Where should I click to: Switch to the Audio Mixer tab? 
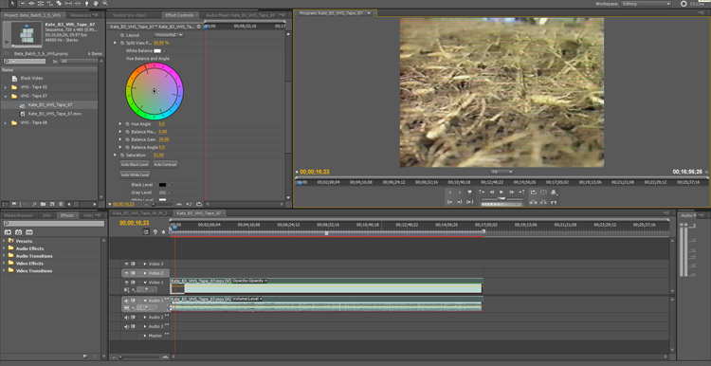coord(241,15)
